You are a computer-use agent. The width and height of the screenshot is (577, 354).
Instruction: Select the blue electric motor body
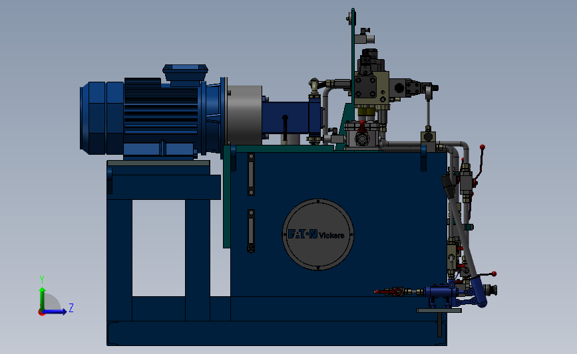pyautogui.click(x=151, y=116)
